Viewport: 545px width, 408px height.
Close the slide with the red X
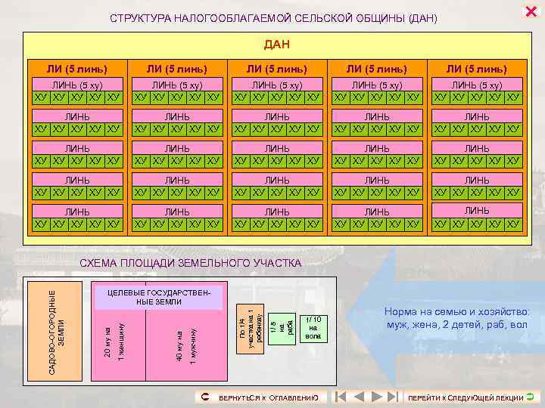[531, 11]
